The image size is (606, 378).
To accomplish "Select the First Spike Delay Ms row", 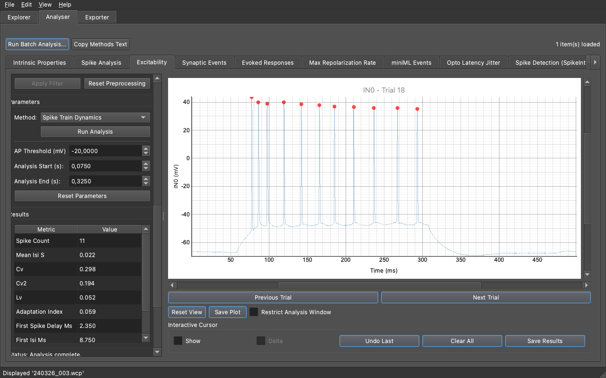I will pos(78,326).
